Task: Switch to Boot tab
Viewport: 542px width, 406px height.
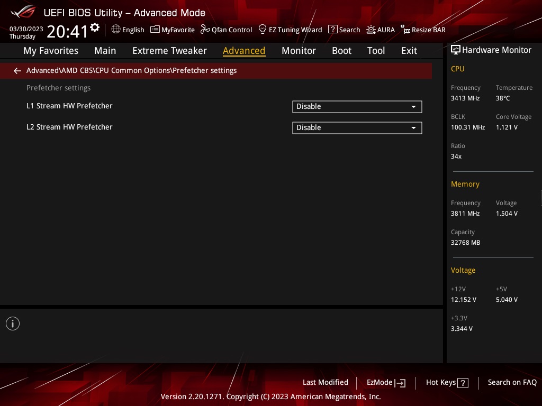Action: tap(341, 51)
